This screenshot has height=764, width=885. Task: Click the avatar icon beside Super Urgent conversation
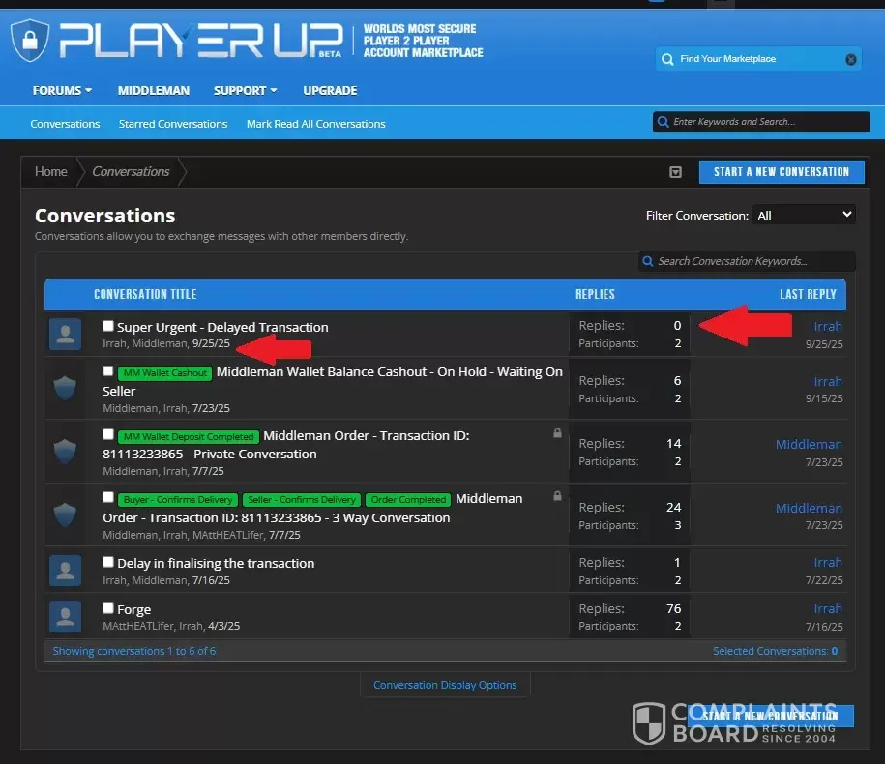tap(65, 335)
